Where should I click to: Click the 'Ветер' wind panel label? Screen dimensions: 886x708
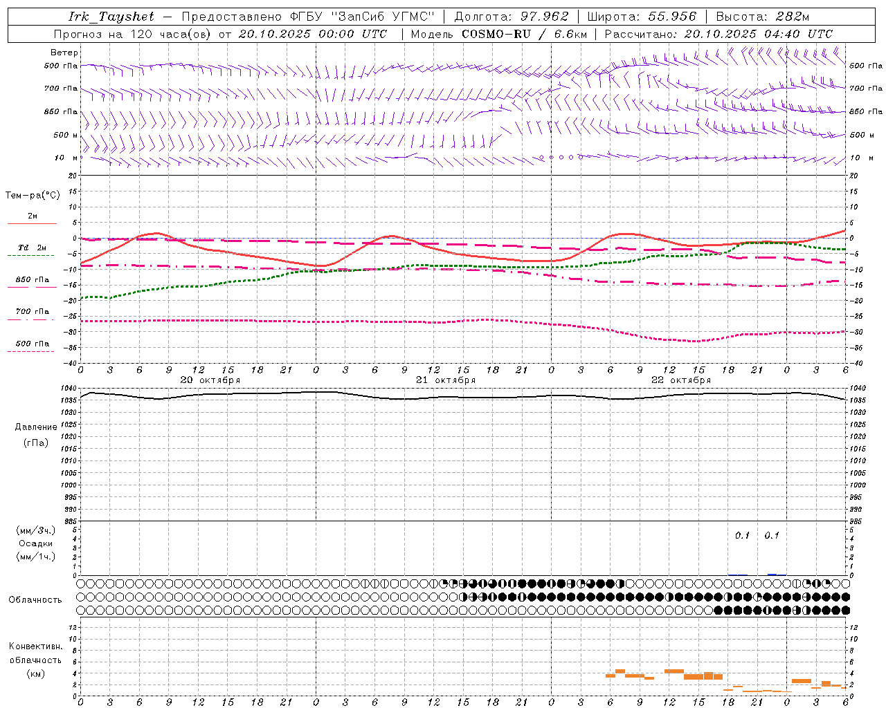[64, 53]
